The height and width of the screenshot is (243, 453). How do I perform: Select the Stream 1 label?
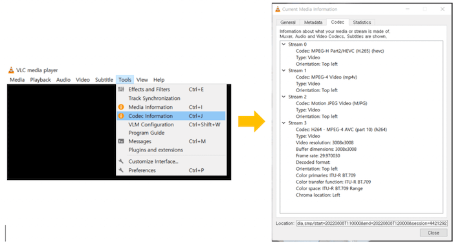click(297, 70)
